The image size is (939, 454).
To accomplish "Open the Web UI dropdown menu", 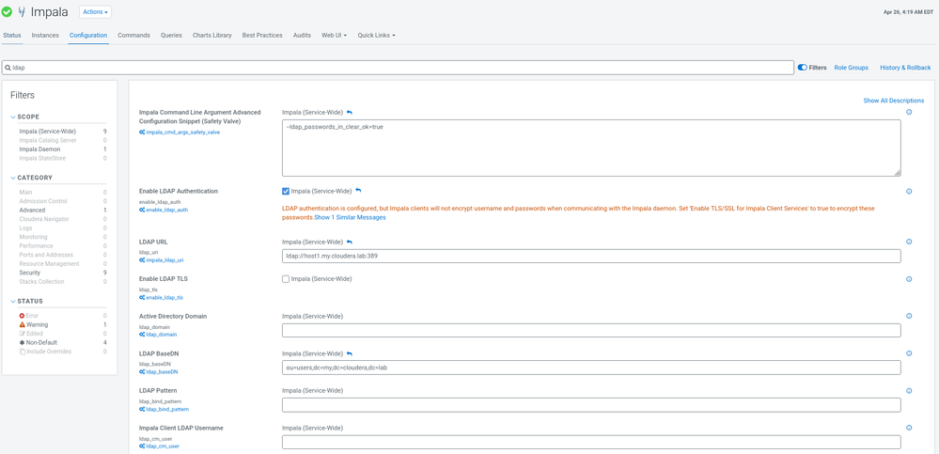I will pyautogui.click(x=335, y=36).
